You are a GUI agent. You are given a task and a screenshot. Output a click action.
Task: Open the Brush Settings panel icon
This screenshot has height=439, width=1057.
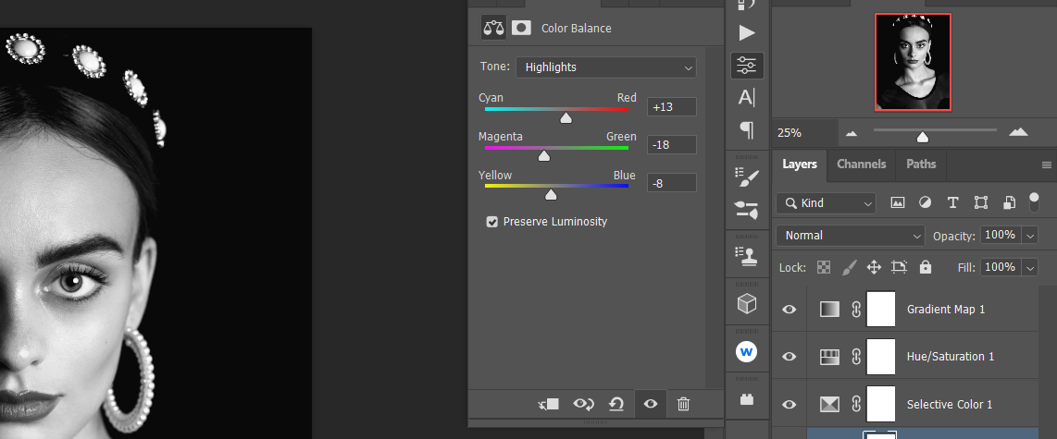(x=747, y=177)
